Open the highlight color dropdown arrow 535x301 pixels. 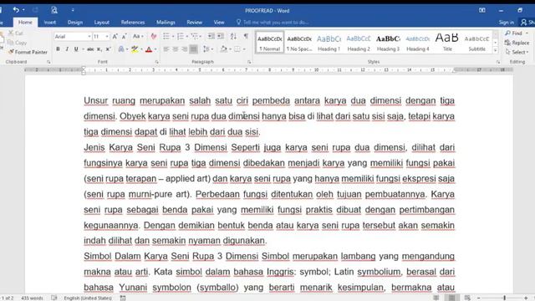(x=141, y=49)
